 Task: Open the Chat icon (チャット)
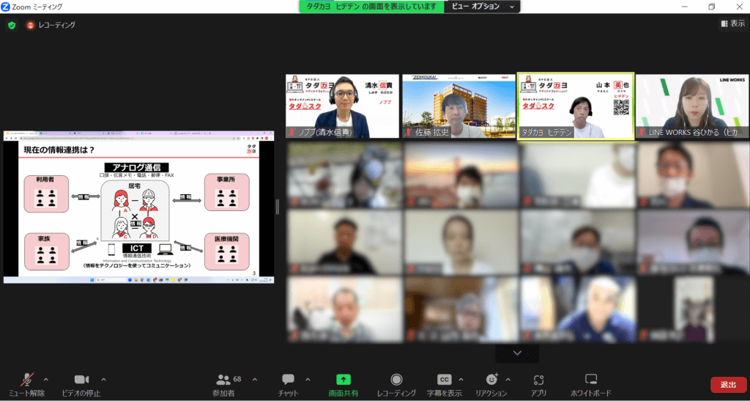point(288,380)
